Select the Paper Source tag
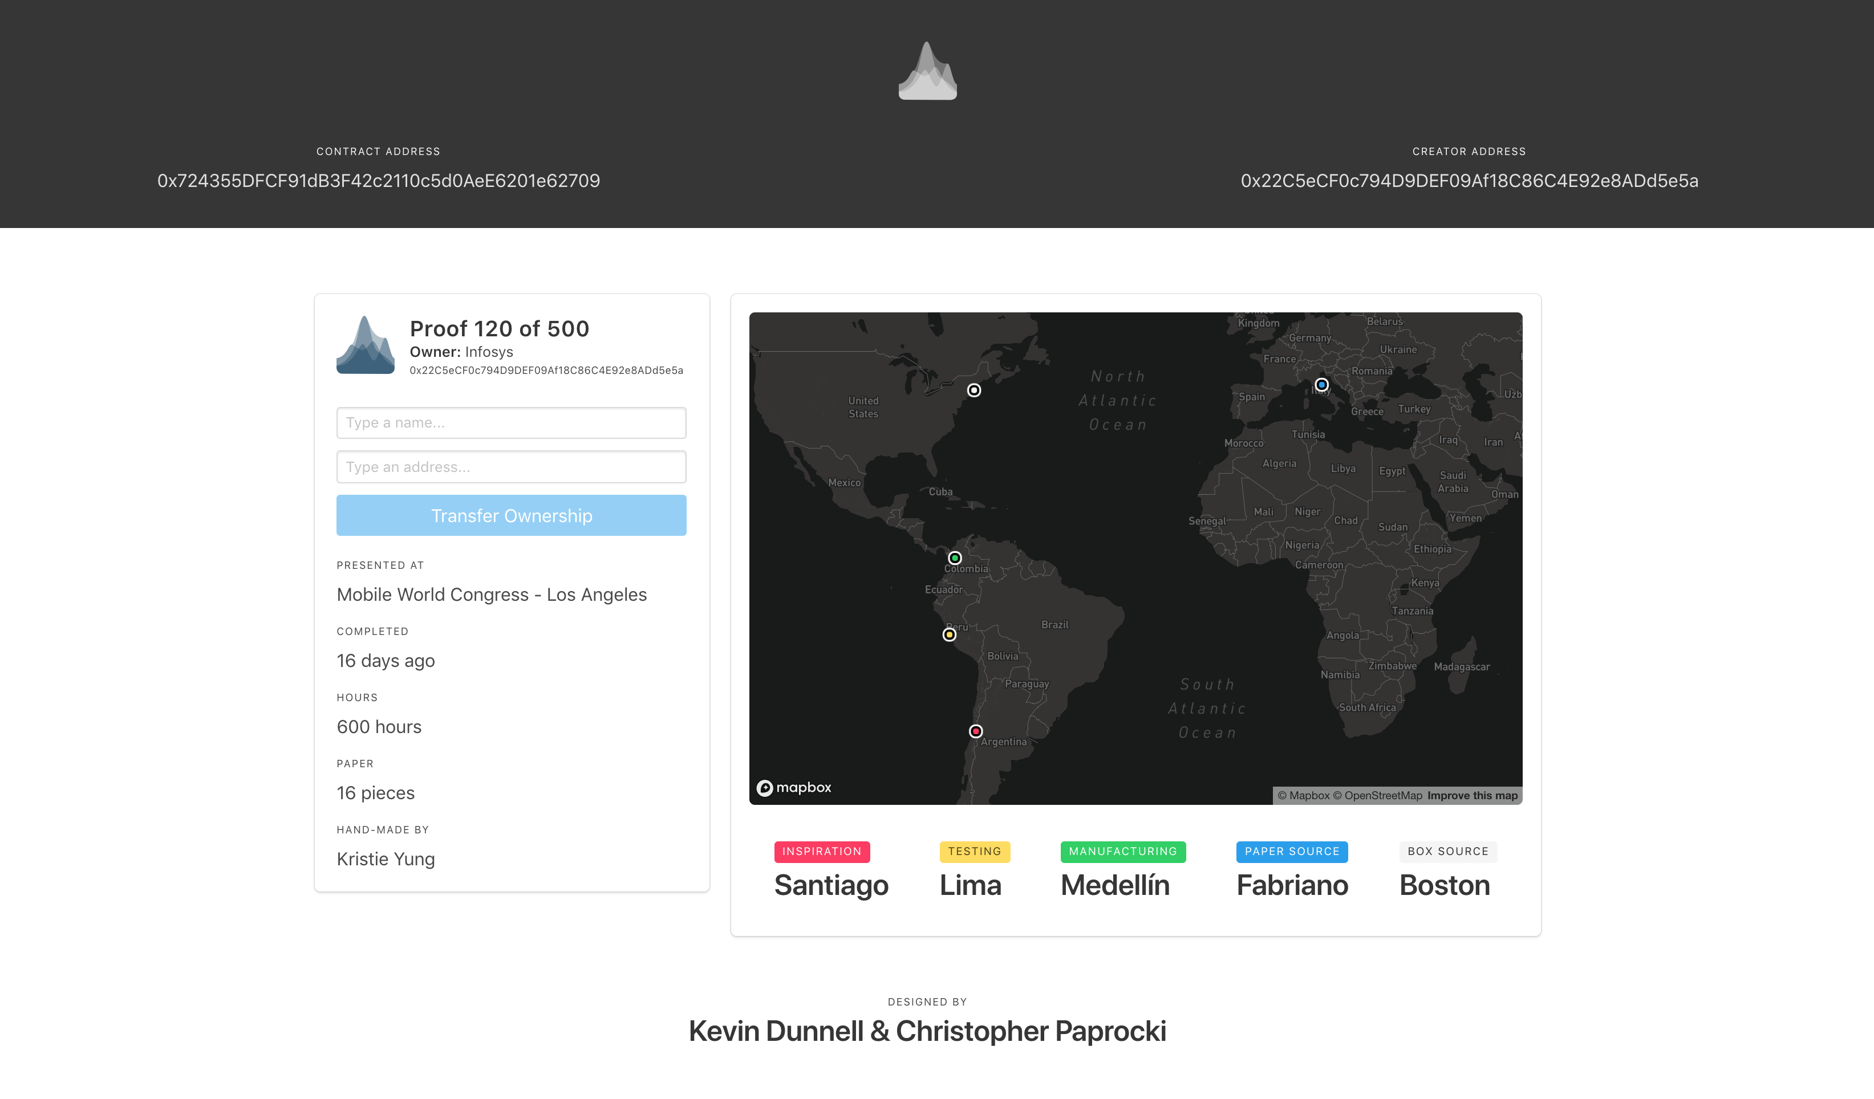 pyautogui.click(x=1292, y=852)
